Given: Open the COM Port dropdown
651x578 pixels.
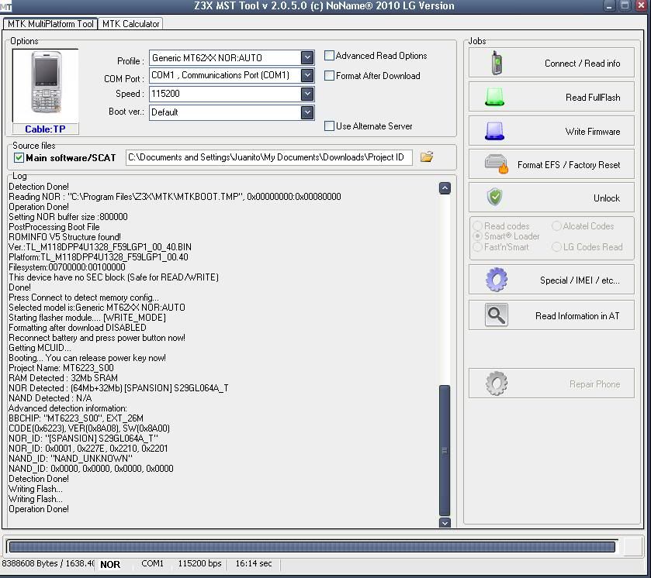Looking at the screenshot, I should click(307, 76).
